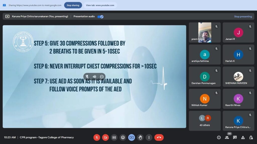This screenshot has width=257, height=144.
Task: Open the chat panel icon
Action: pyautogui.click(x=235, y=137)
